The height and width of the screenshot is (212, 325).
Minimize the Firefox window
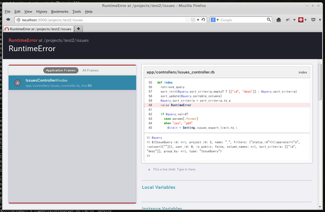(307, 6)
